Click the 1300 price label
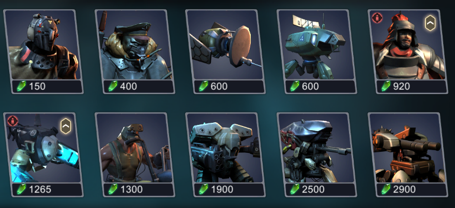The image size is (455, 208). 131,189
